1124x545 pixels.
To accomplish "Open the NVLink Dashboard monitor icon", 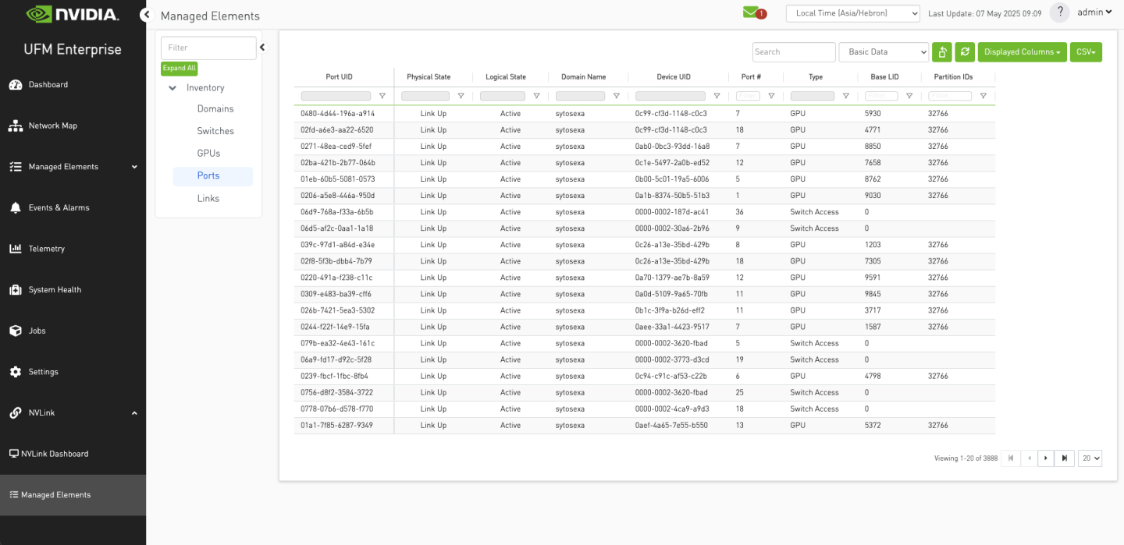I will tap(12, 453).
